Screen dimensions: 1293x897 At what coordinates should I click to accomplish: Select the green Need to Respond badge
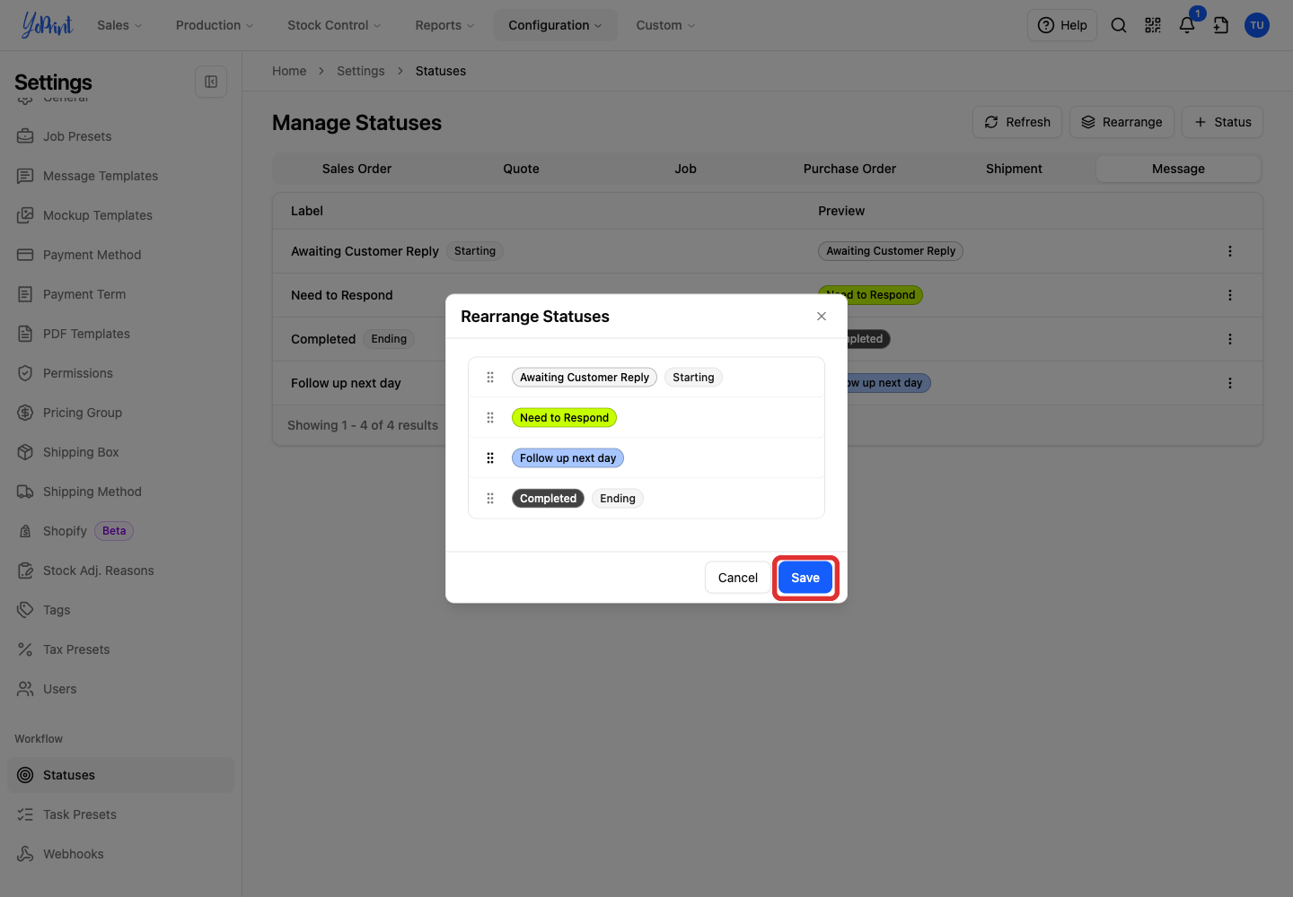(x=564, y=418)
